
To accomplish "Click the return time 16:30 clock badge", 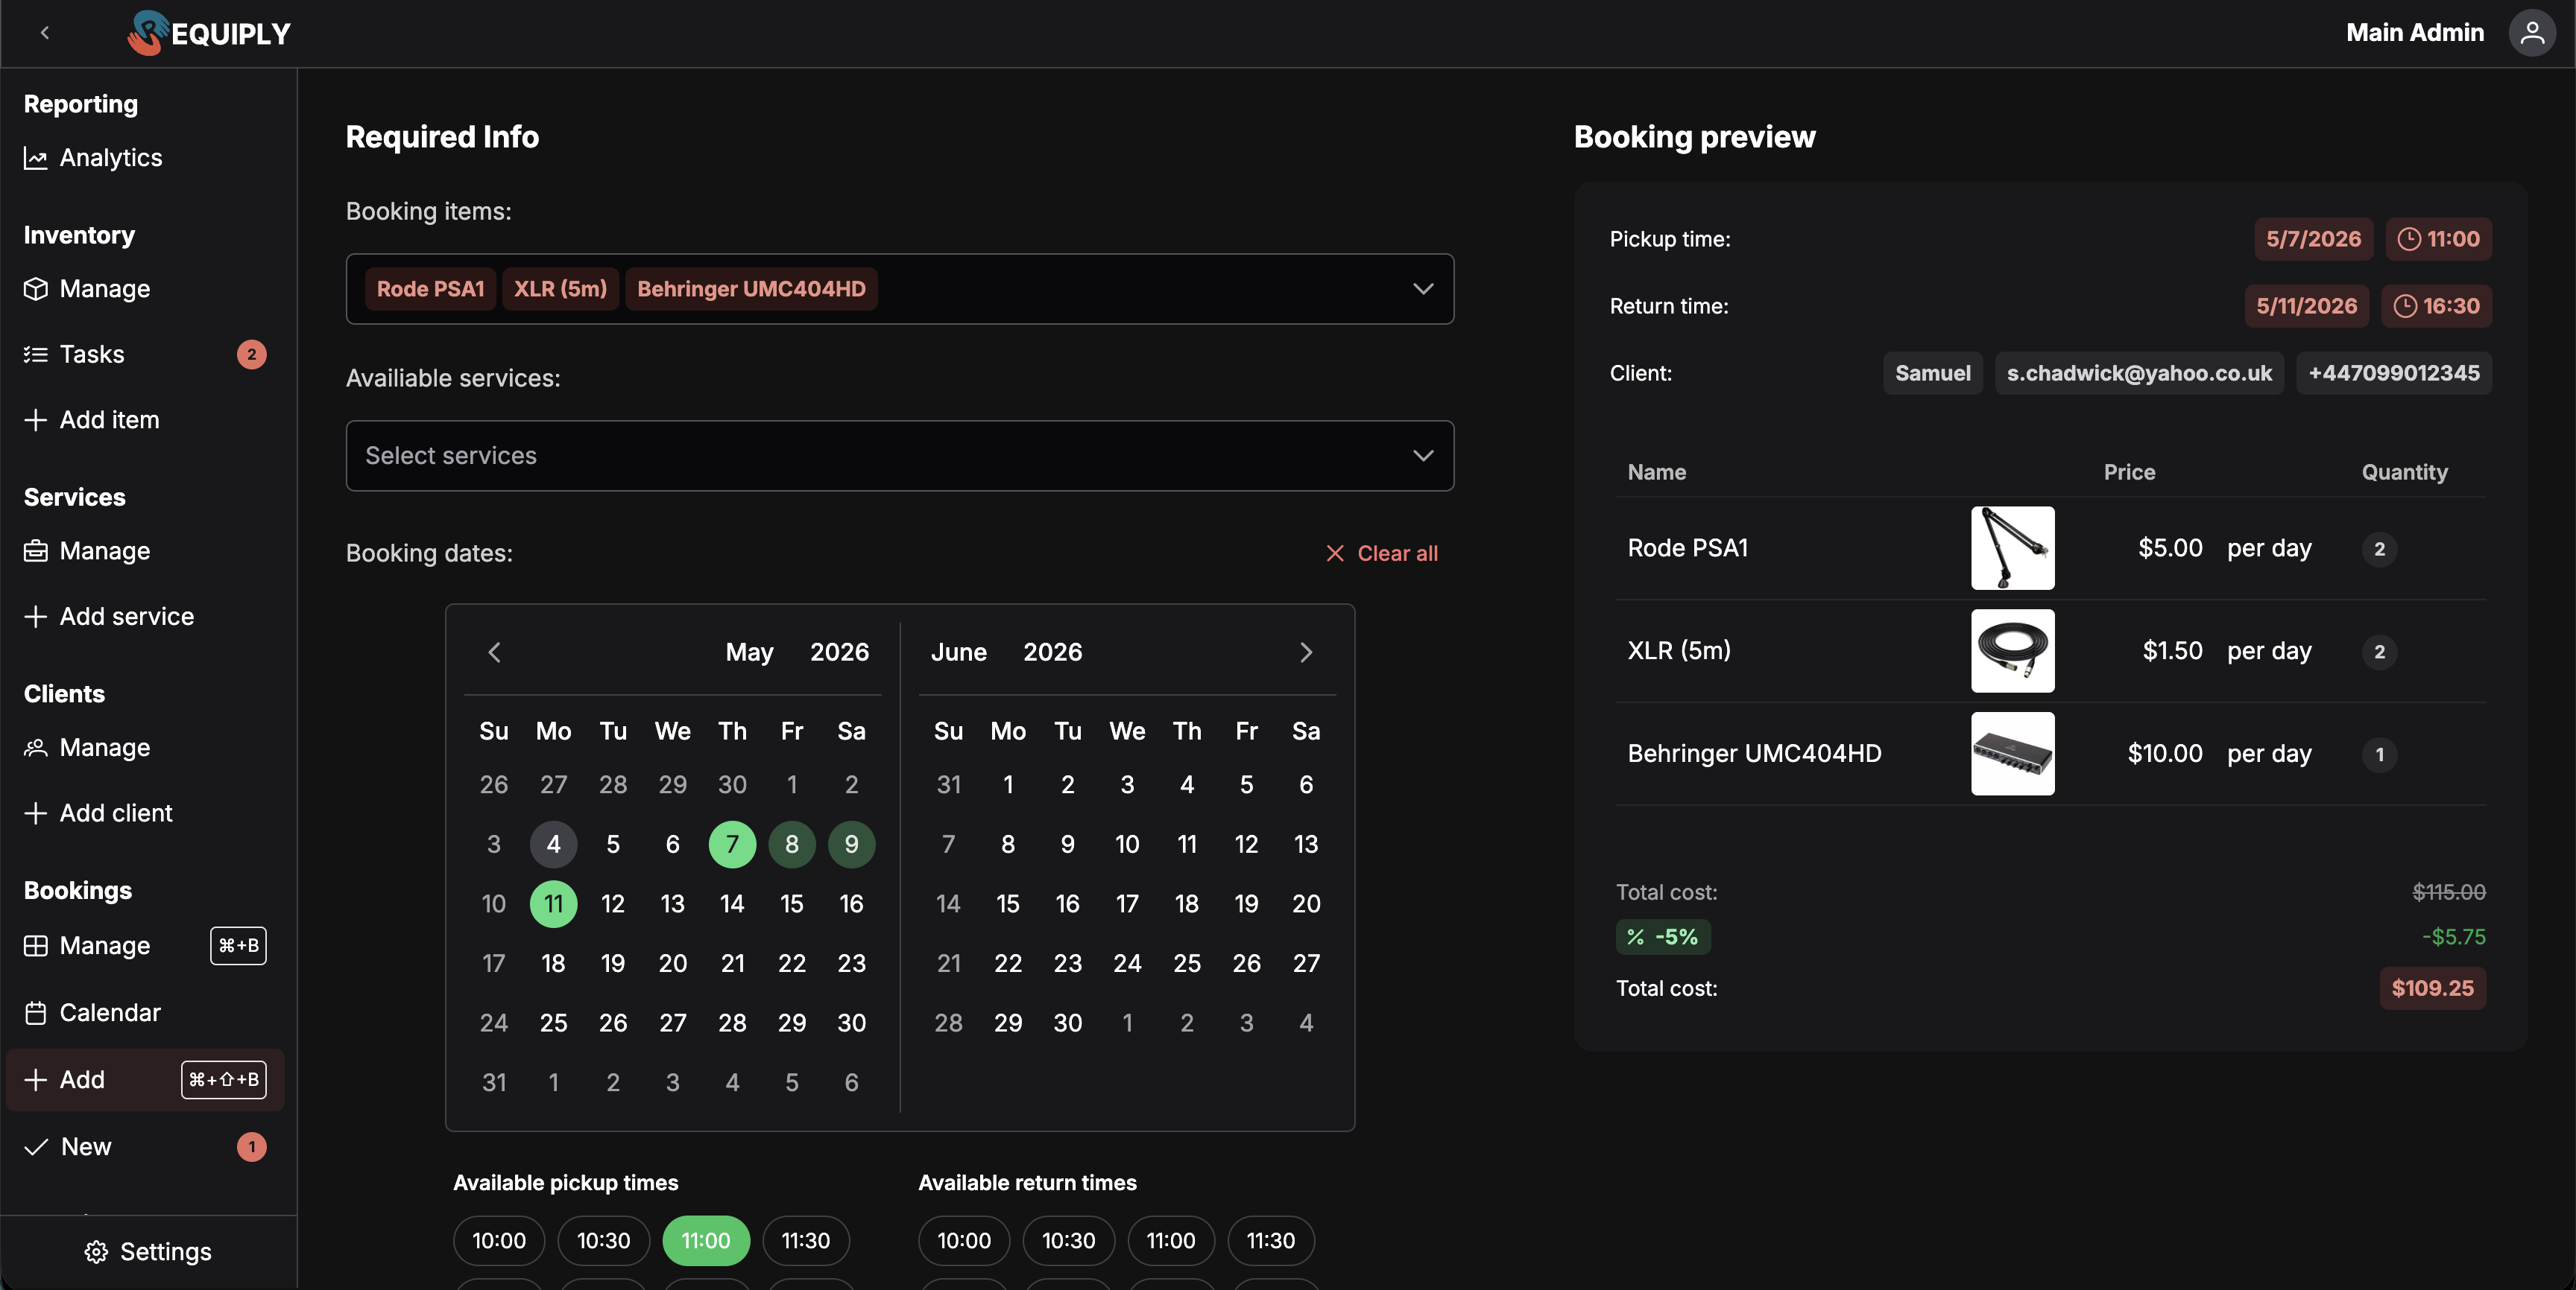I will (x=2436, y=306).
